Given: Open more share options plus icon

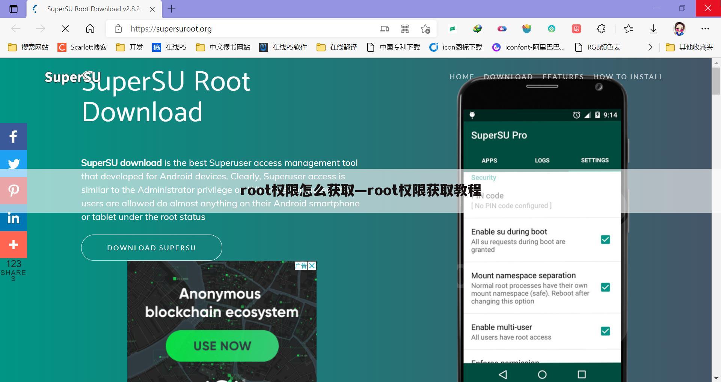Looking at the screenshot, I should pyautogui.click(x=14, y=245).
